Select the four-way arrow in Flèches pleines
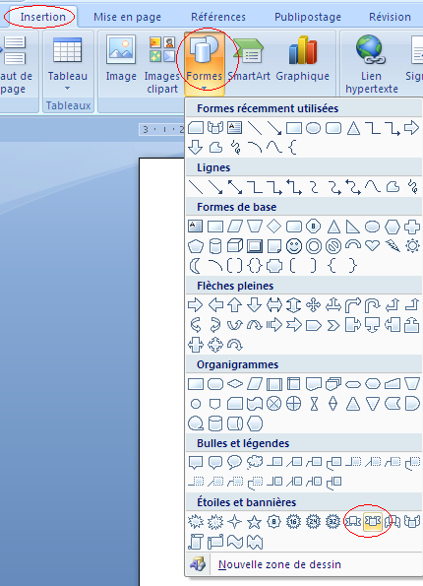Screen dimensions: 423x586 tap(313, 305)
